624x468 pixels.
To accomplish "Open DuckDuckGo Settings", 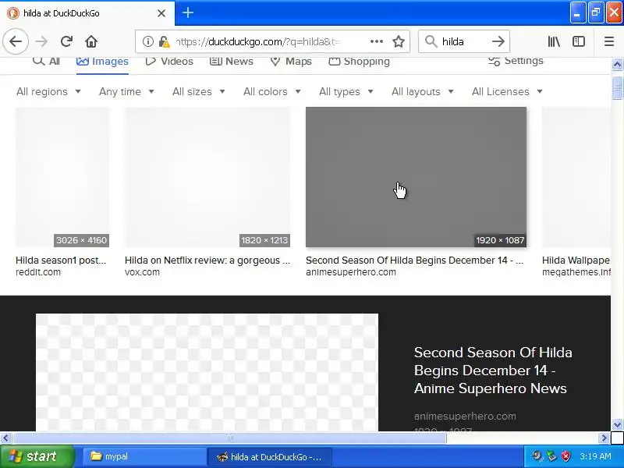I will pyautogui.click(x=516, y=61).
